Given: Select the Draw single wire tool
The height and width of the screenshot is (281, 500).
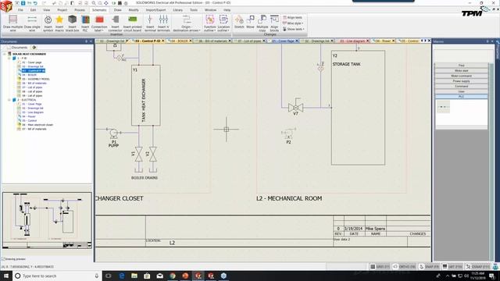Looking at the screenshot, I should (x=32, y=23).
